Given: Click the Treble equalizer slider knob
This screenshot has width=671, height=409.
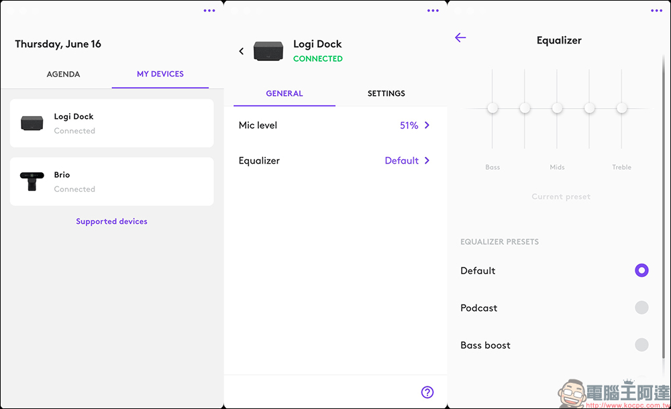Looking at the screenshot, I should coord(622,108).
